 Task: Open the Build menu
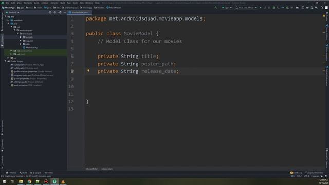(x=63, y=3)
